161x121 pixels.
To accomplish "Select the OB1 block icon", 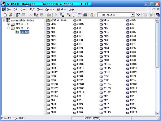I will pos(75,20).
